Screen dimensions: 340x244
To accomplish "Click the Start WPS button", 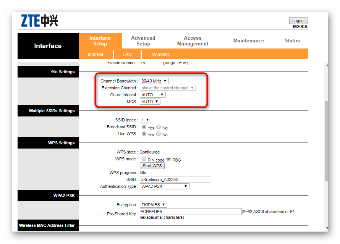I will point(152,166).
